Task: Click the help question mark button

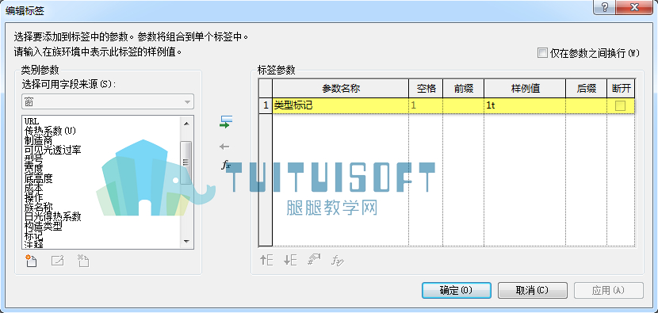Action: point(605,7)
